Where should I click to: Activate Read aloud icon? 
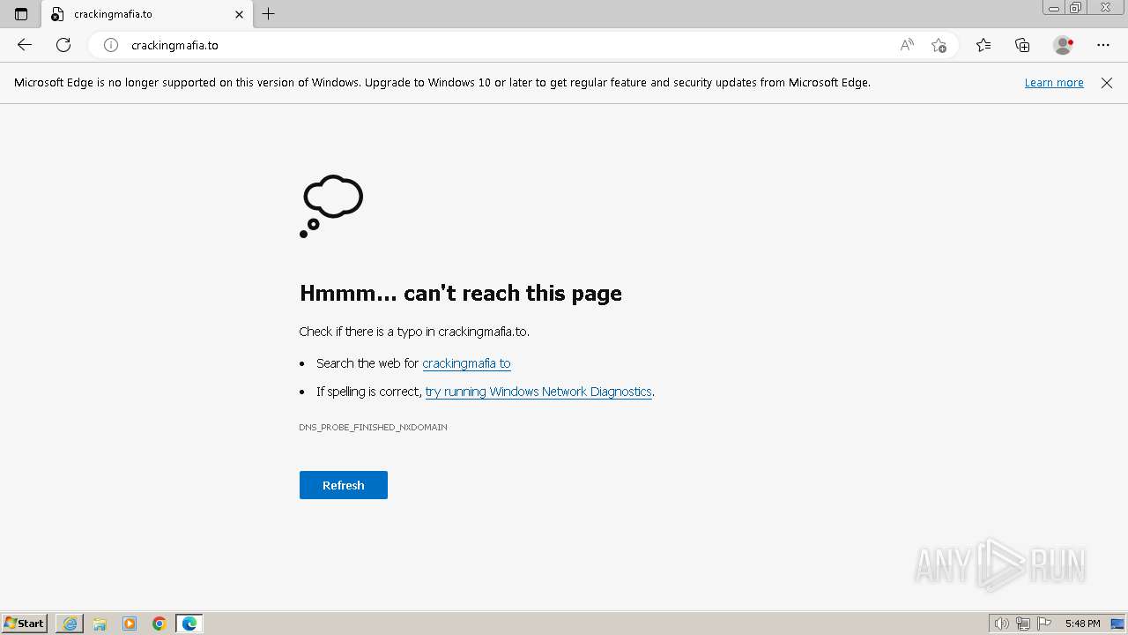click(x=907, y=45)
